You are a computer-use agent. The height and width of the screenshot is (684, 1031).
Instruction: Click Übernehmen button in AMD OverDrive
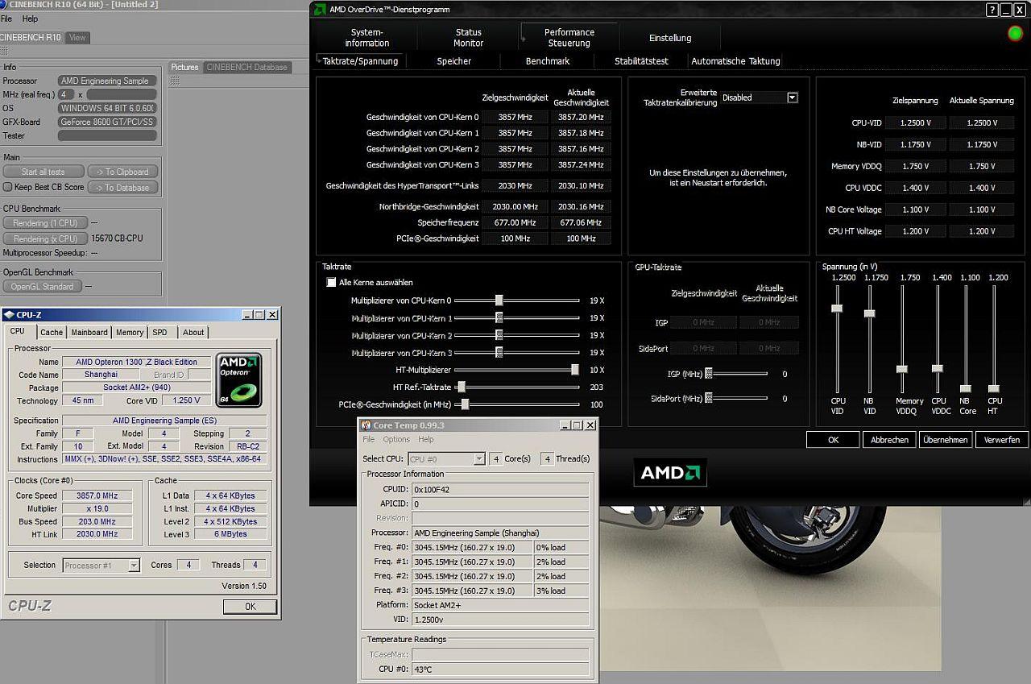[946, 440]
